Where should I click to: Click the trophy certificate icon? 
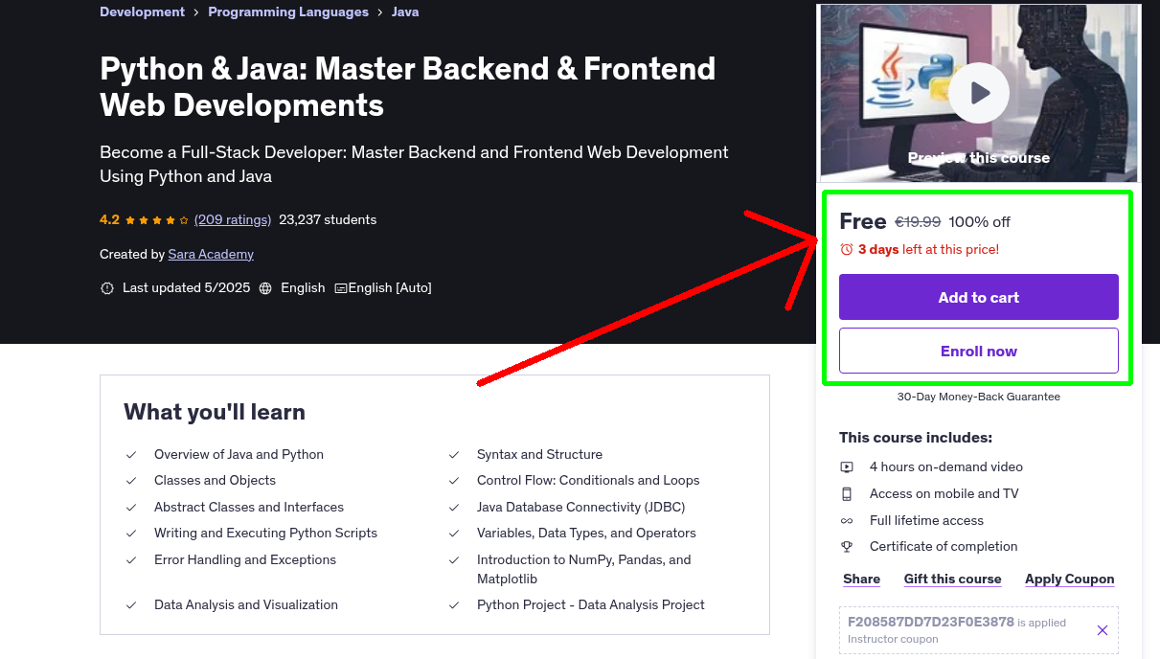[847, 547]
